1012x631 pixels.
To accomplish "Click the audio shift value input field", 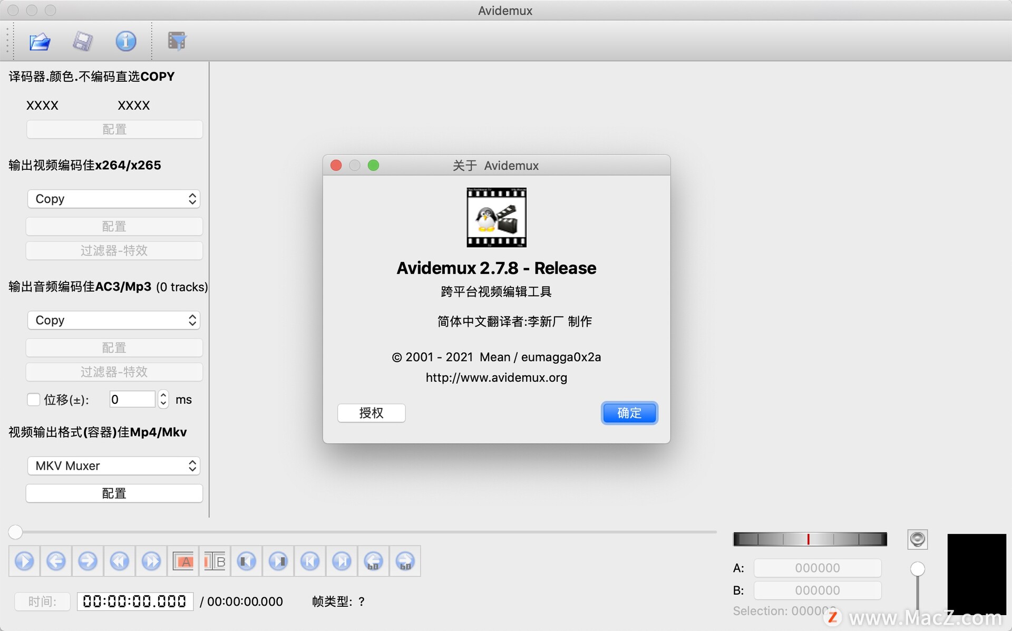I will [132, 400].
